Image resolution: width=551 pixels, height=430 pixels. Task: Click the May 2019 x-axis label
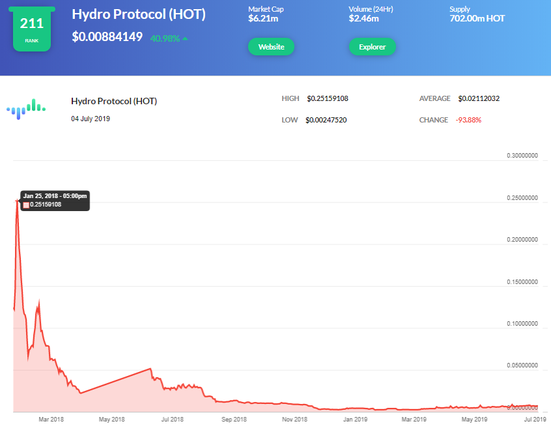tap(474, 420)
